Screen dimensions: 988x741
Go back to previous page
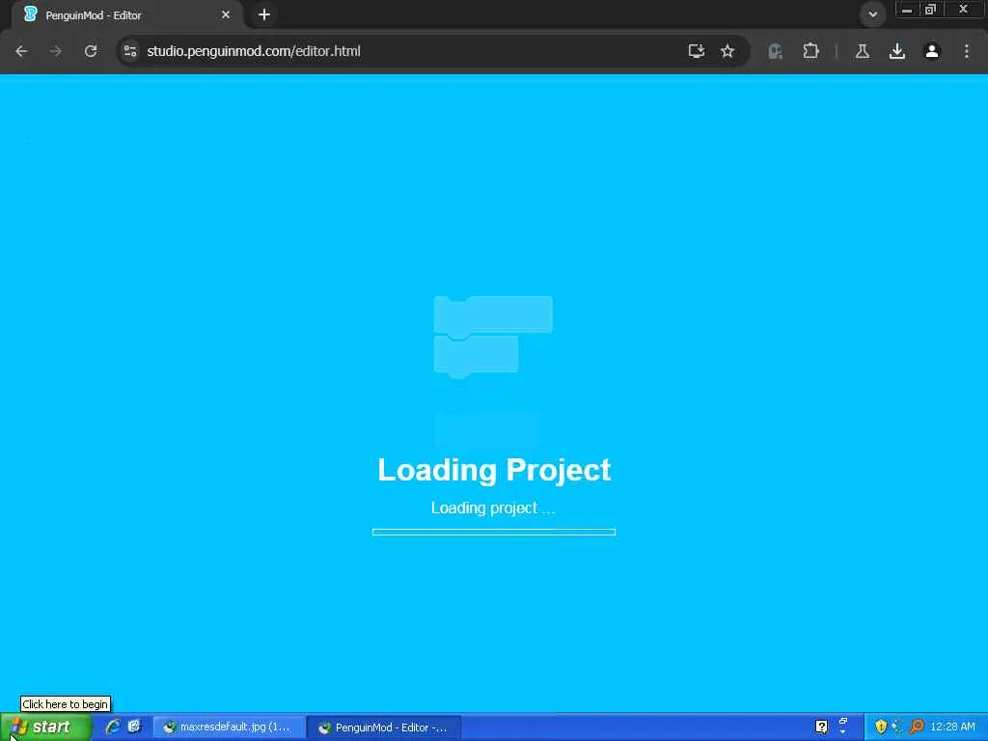click(21, 51)
